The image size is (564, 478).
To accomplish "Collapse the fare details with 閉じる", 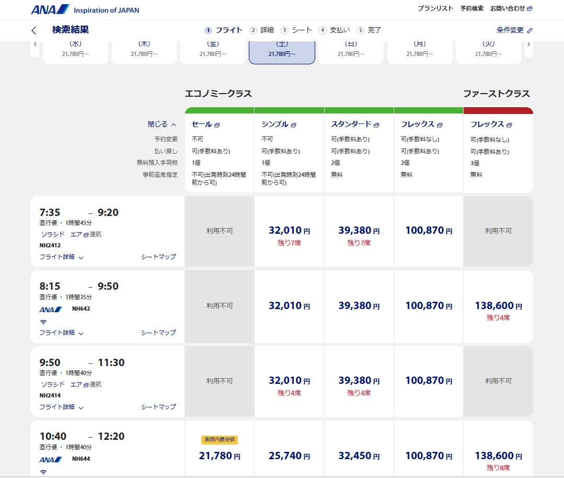I will (162, 124).
